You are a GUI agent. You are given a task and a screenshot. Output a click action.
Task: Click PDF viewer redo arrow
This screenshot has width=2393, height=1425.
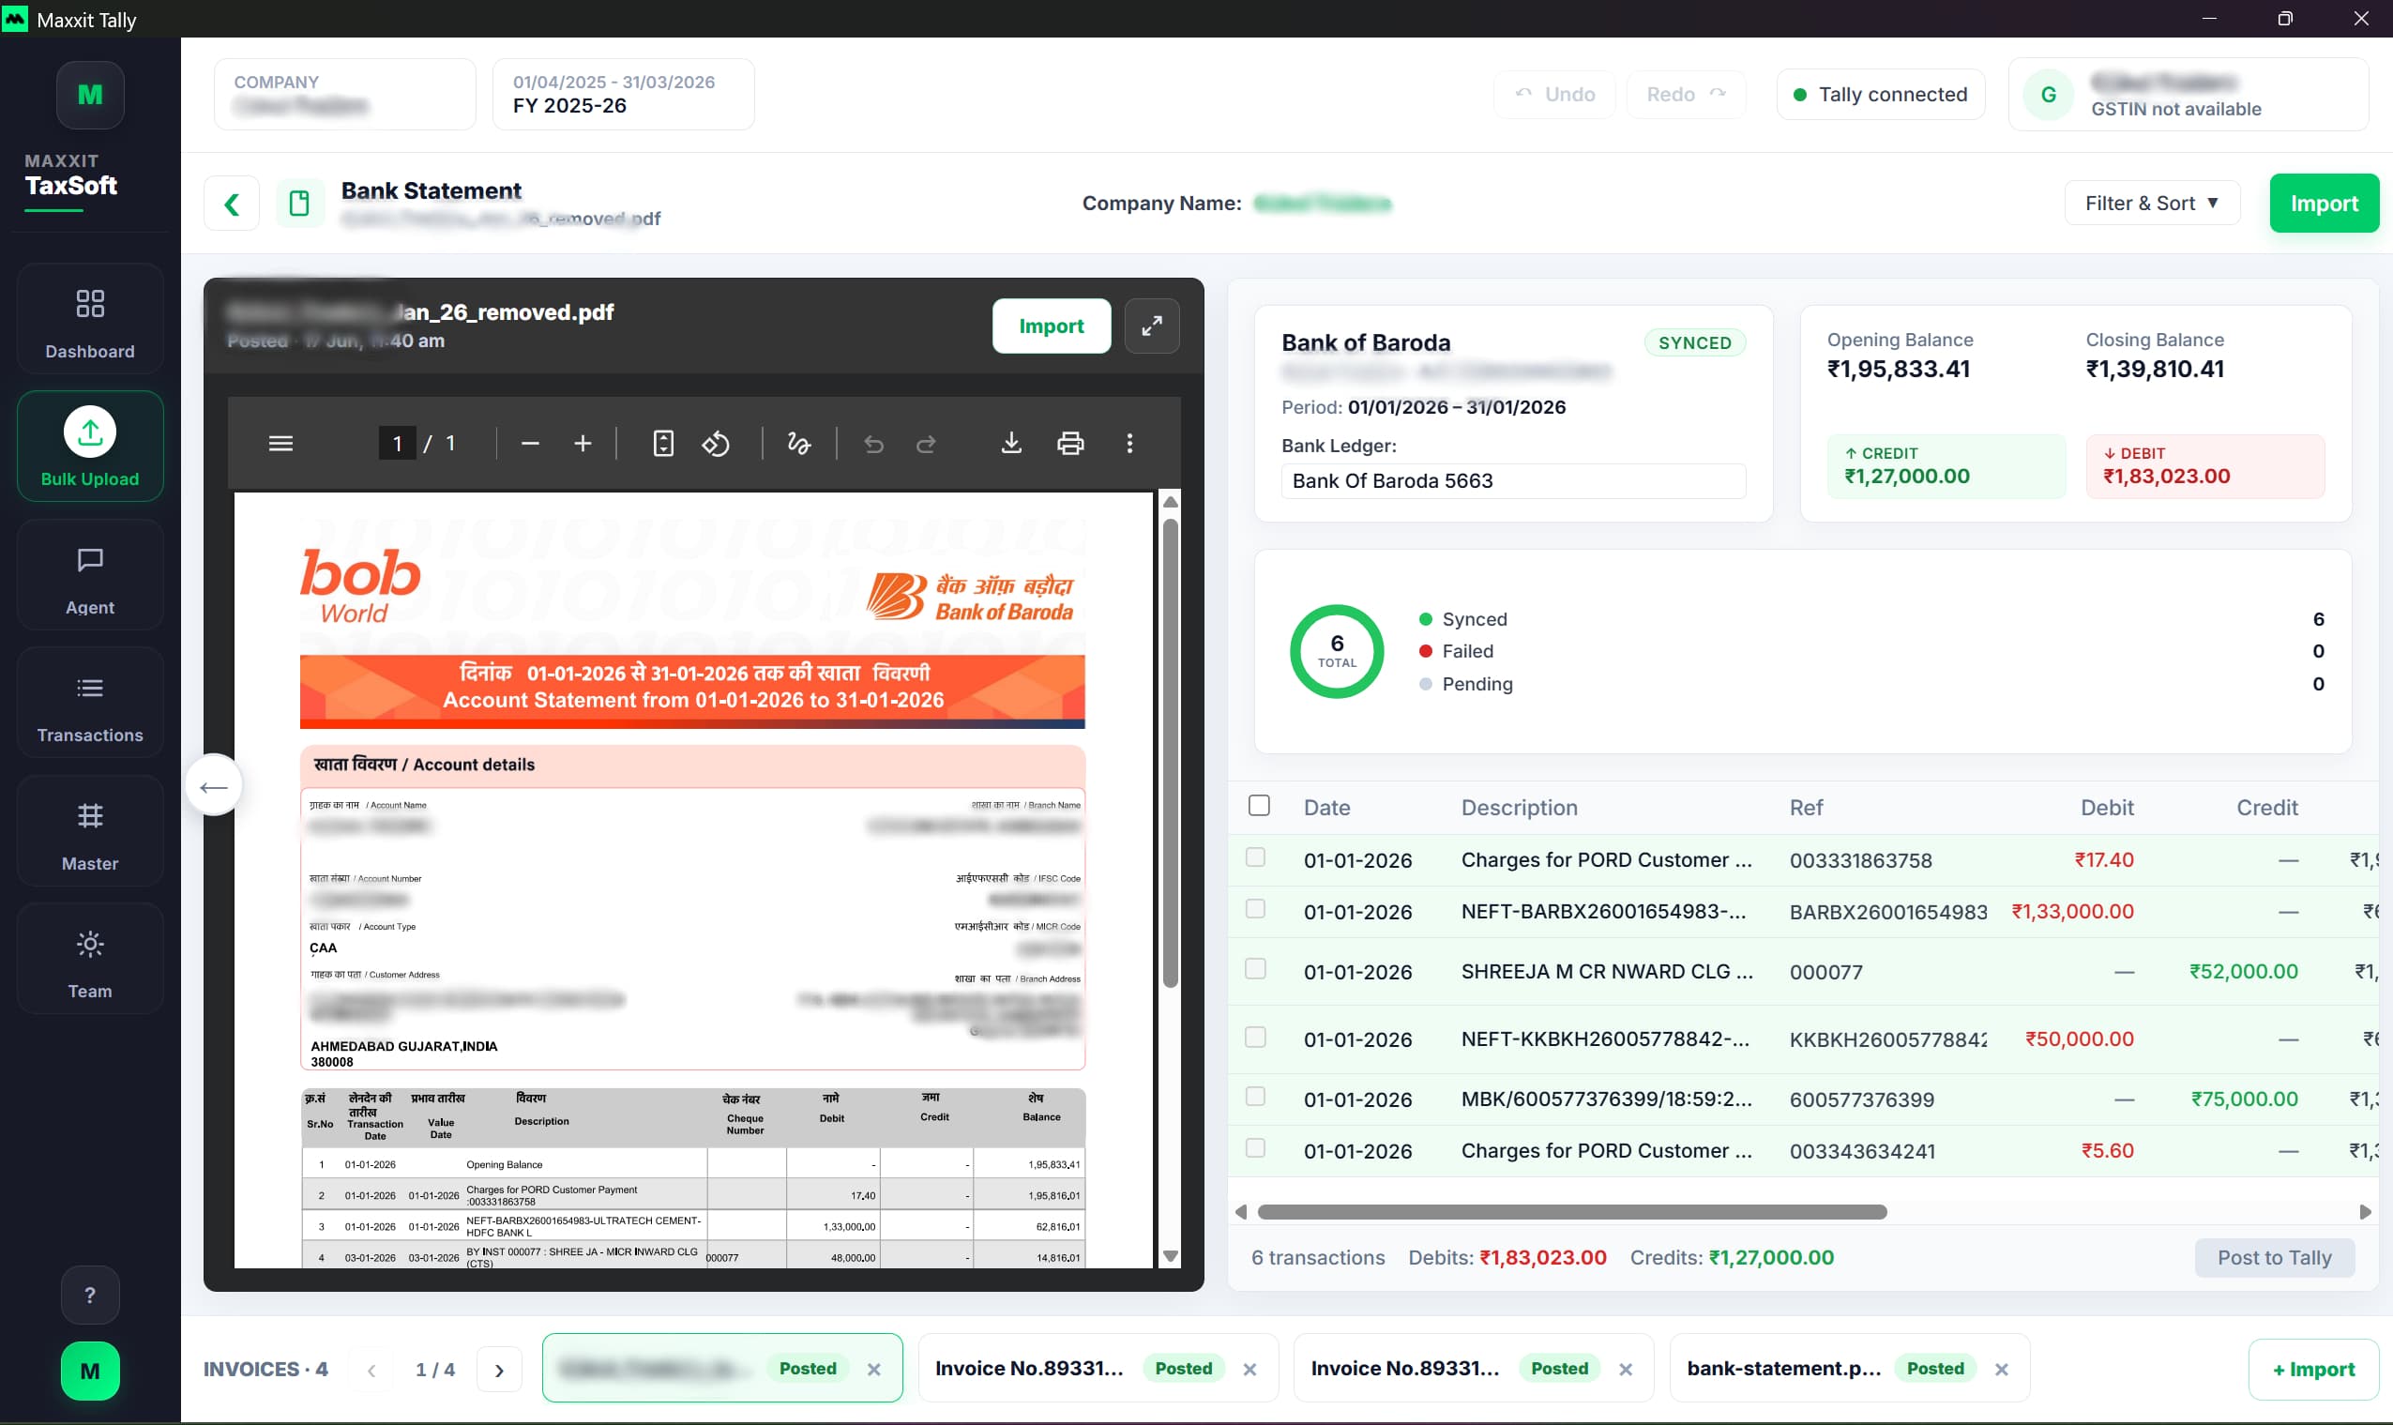[926, 444]
